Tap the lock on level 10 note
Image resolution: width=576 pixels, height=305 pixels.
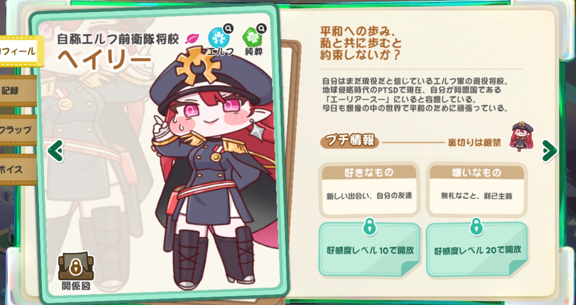click(x=369, y=227)
